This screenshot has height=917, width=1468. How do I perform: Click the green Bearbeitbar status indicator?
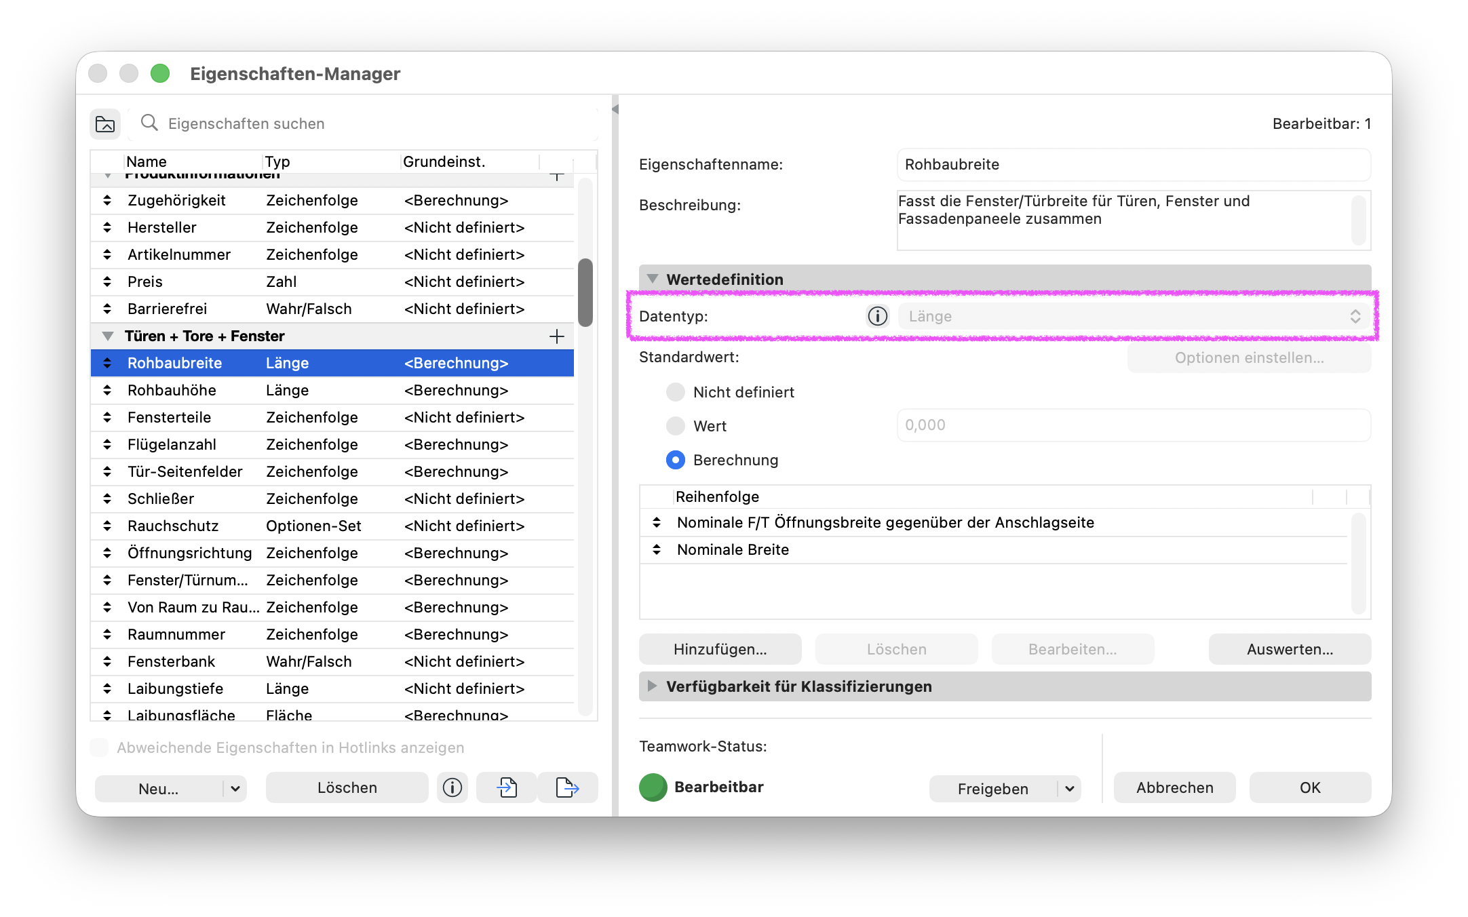[x=653, y=787]
